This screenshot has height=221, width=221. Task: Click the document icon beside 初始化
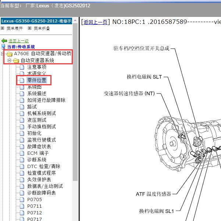pos(22,133)
